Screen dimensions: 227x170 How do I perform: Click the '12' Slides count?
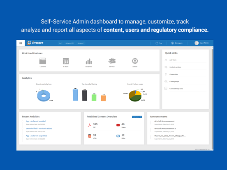tap(123, 135)
